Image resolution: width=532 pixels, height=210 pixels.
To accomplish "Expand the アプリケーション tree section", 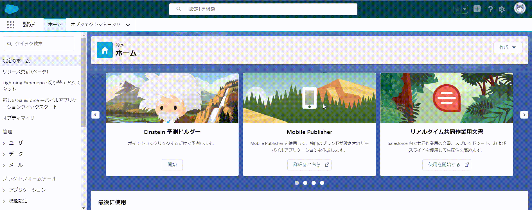I will (4, 190).
